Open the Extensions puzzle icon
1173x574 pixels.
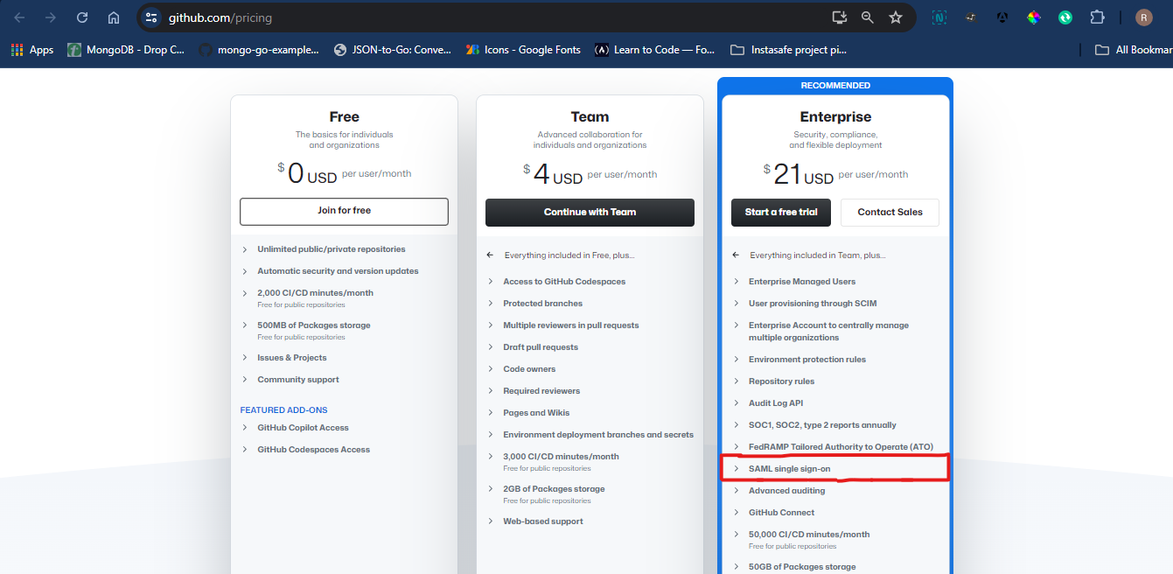(x=1097, y=17)
